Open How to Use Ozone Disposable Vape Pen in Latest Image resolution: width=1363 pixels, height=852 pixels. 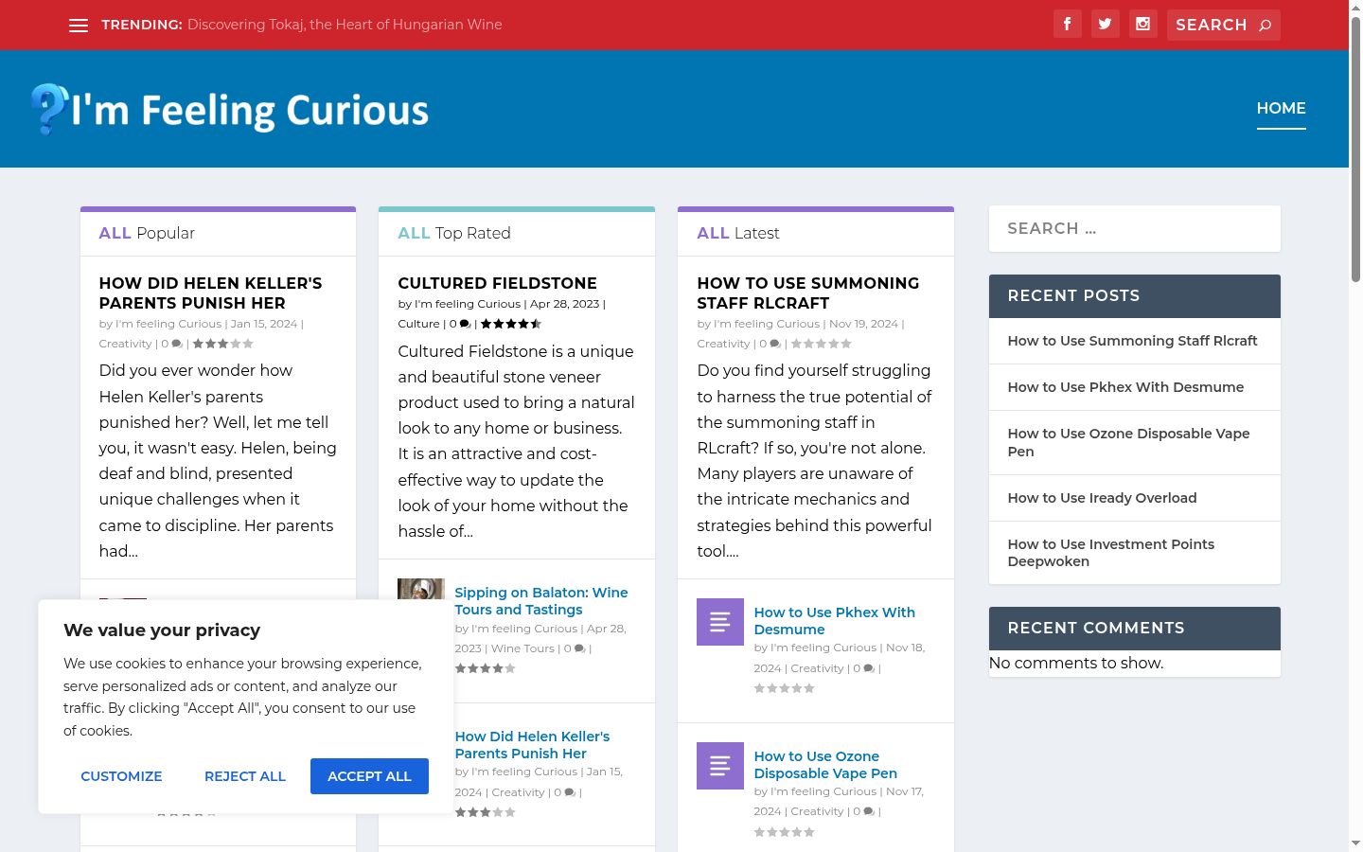[825, 765]
